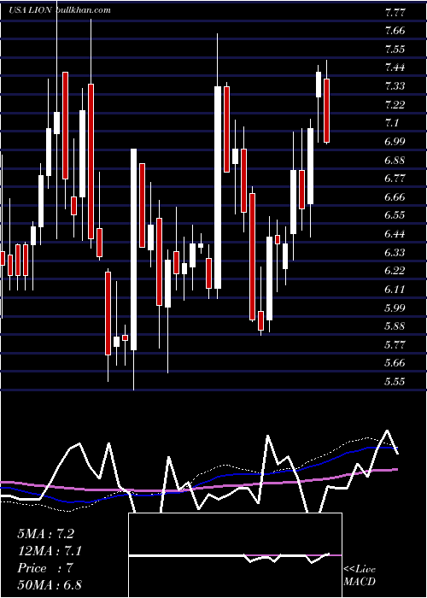The image size is (427, 598).
Task: Click the 5.99 price axis label
Action: coord(395,308)
